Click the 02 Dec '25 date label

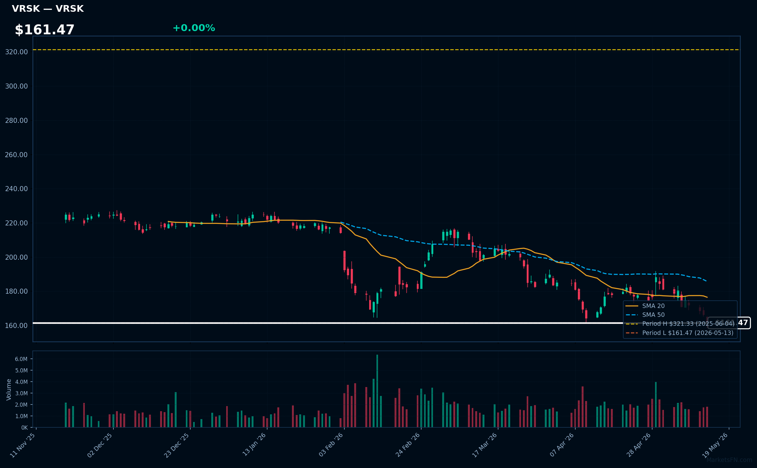click(x=100, y=445)
